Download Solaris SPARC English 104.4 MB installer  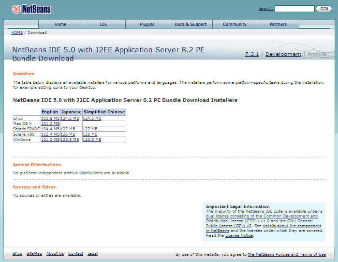pyautogui.click(x=50, y=129)
